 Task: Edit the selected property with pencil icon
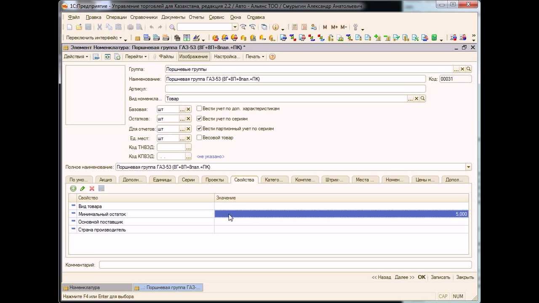tap(83, 189)
